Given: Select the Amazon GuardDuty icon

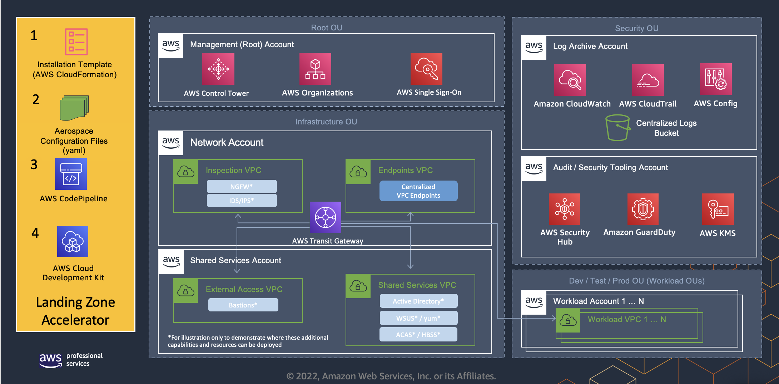Looking at the screenshot, I should (x=643, y=209).
